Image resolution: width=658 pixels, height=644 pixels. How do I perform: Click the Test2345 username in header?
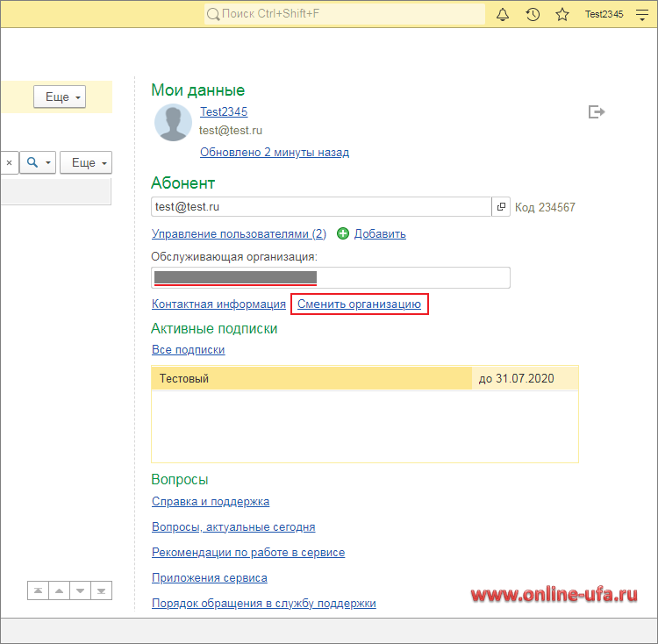[x=604, y=14]
